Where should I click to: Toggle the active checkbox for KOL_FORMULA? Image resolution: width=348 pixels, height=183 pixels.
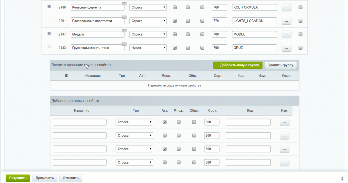(x=175, y=7)
